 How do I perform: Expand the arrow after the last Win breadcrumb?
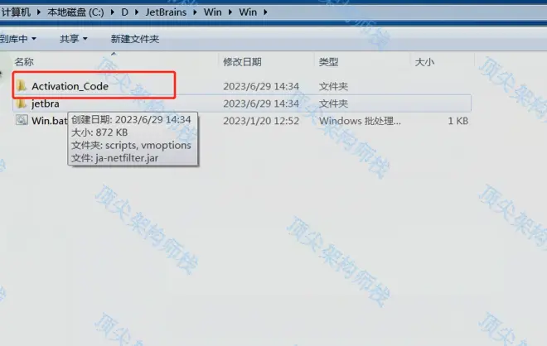[265, 12]
